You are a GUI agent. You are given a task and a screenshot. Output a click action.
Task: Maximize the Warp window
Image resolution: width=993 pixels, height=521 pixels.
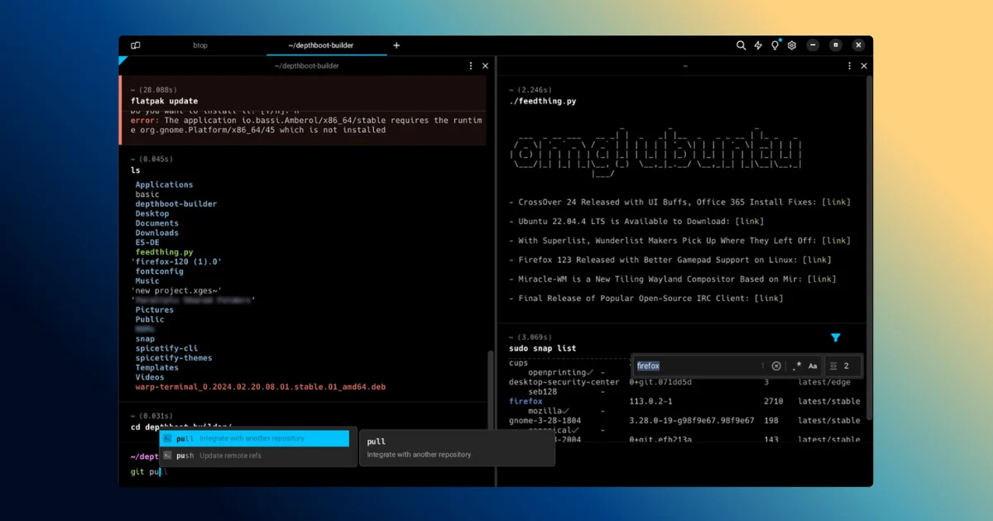click(836, 45)
